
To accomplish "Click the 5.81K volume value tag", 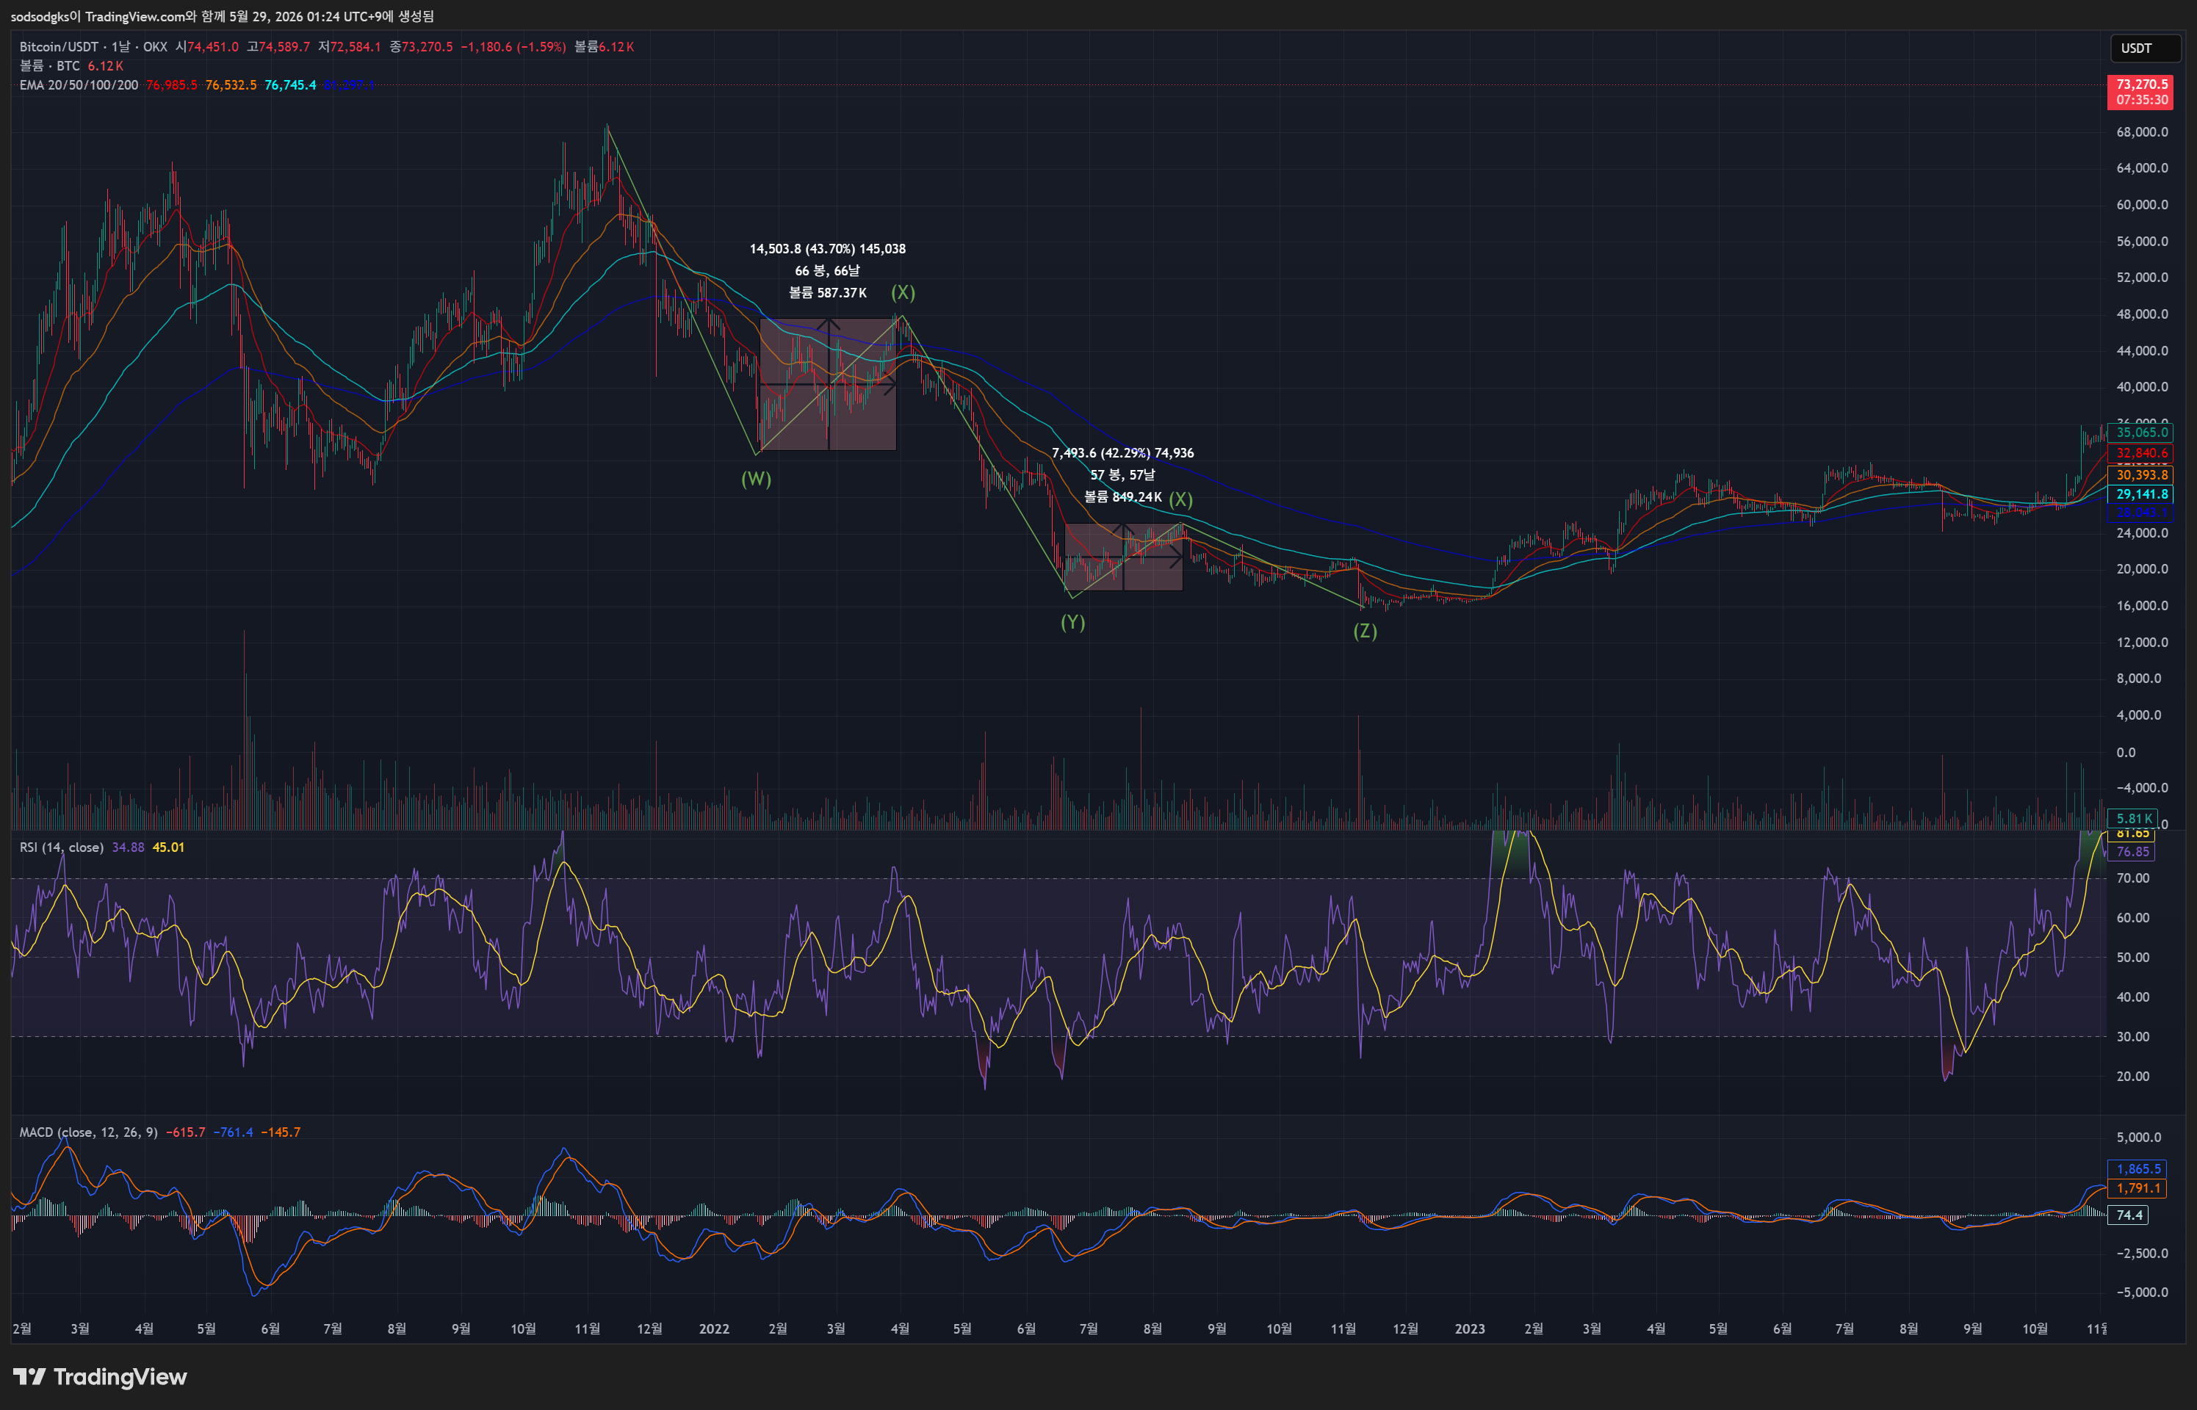I will point(2134,820).
